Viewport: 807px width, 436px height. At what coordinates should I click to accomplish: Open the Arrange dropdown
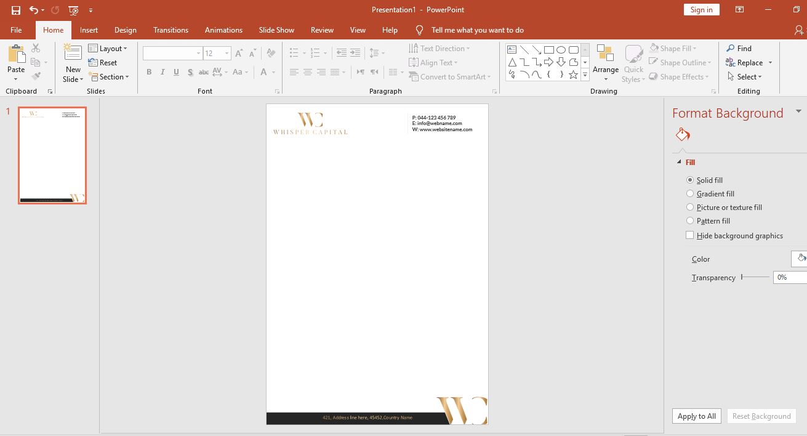point(606,63)
